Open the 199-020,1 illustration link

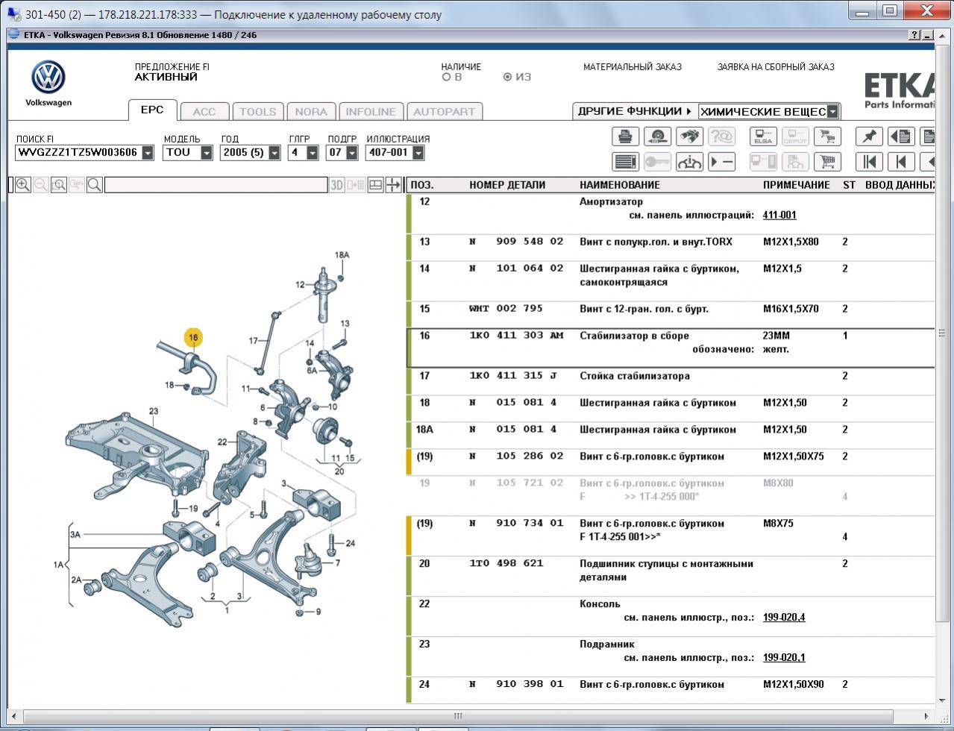(784, 658)
